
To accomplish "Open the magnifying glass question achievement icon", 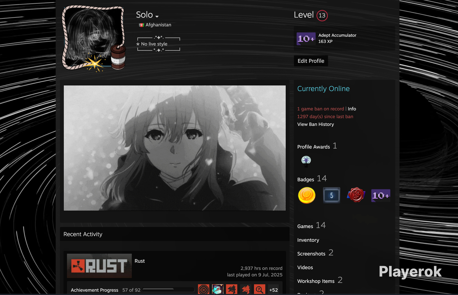I will click(x=259, y=290).
